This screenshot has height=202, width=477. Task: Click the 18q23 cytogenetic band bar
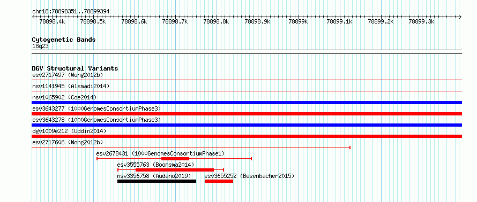[x=247, y=51]
